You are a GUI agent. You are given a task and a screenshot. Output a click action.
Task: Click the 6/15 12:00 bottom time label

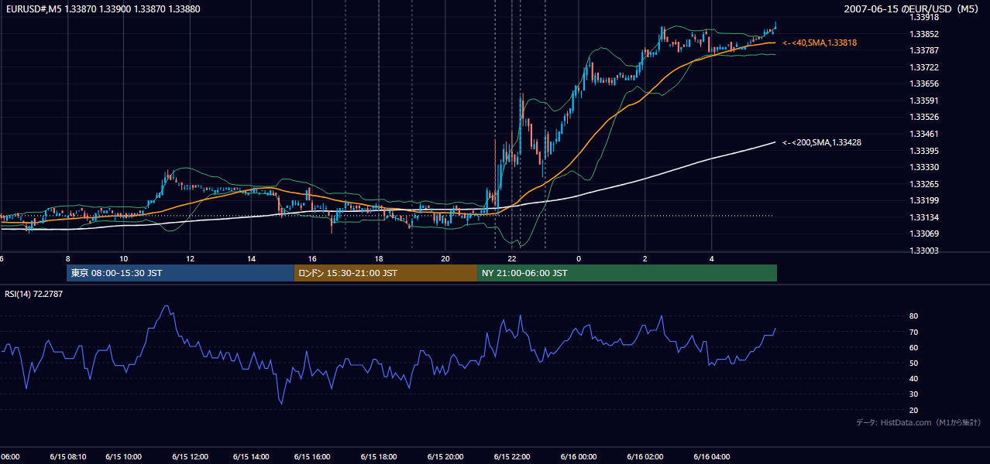point(191,456)
